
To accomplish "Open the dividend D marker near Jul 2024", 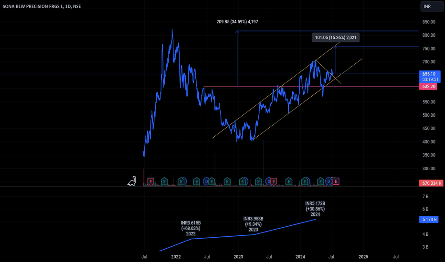I will [x=328, y=181].
